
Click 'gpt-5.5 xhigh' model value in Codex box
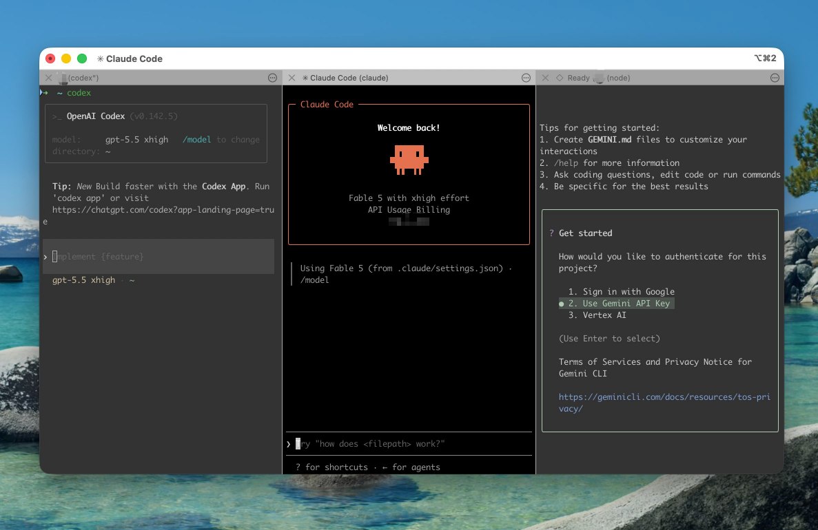coord(136,140)
